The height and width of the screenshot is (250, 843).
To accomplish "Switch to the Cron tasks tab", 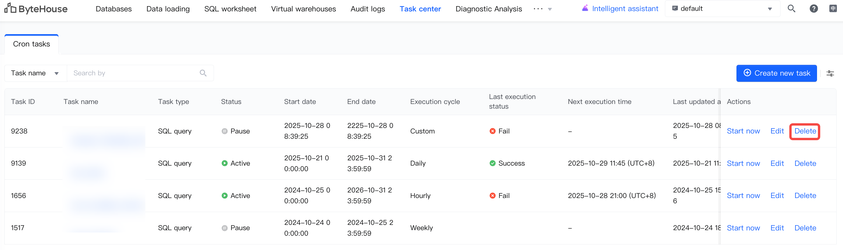I will click(x=32, y=44).
